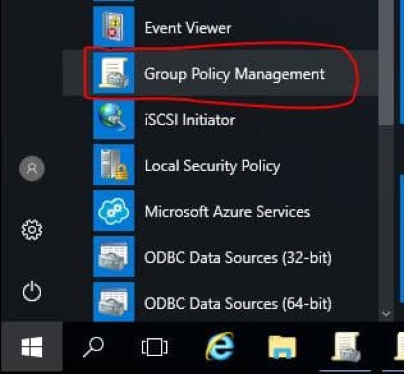The width and height of the screenshot is (404, 374).
Task: Select the Microsoft Azure Services label
Action: tap(227, 211)
